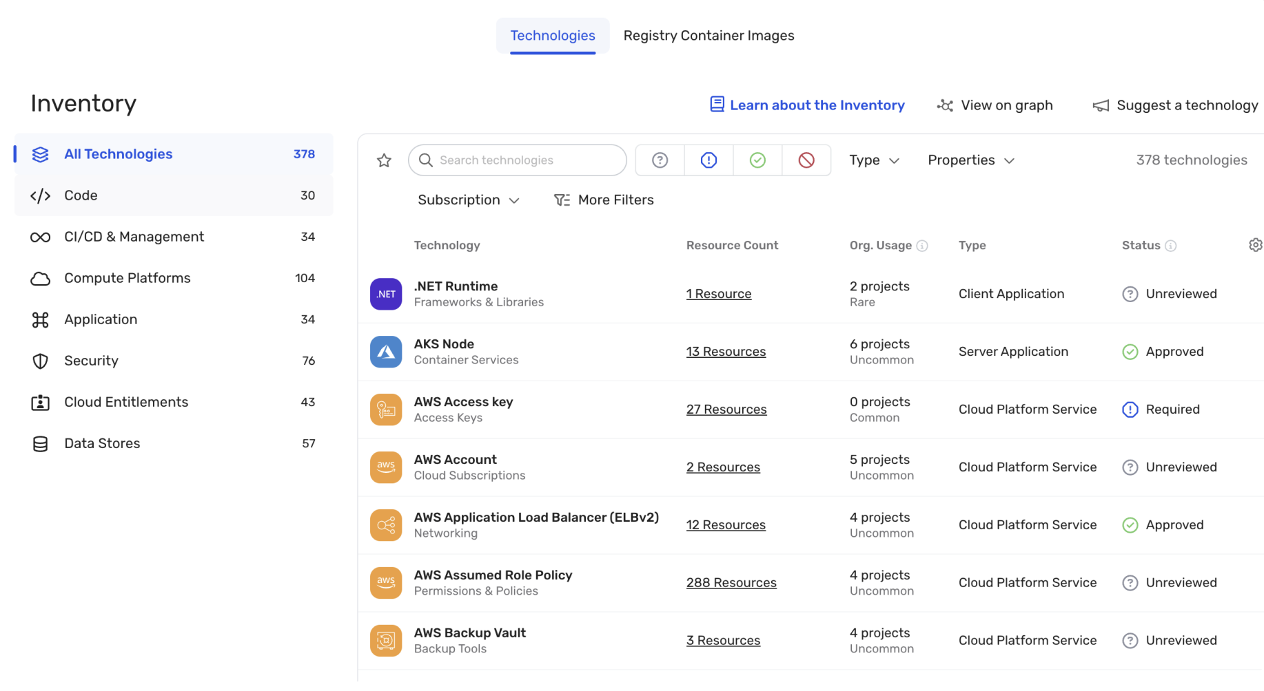Open 13 Resources link for AKS Node

point(726,352)
